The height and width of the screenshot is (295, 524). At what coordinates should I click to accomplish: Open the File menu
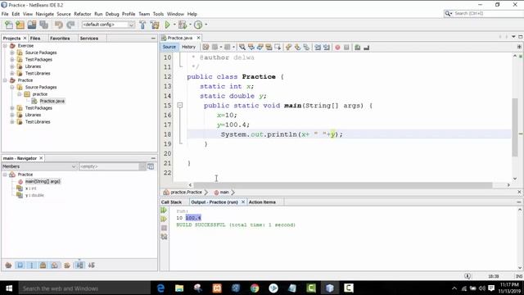[x=5, y=14]
